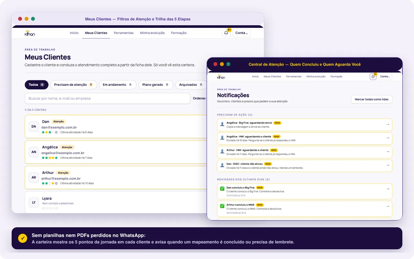Click arrow on Dan DISC cliente não ativou

388,165
